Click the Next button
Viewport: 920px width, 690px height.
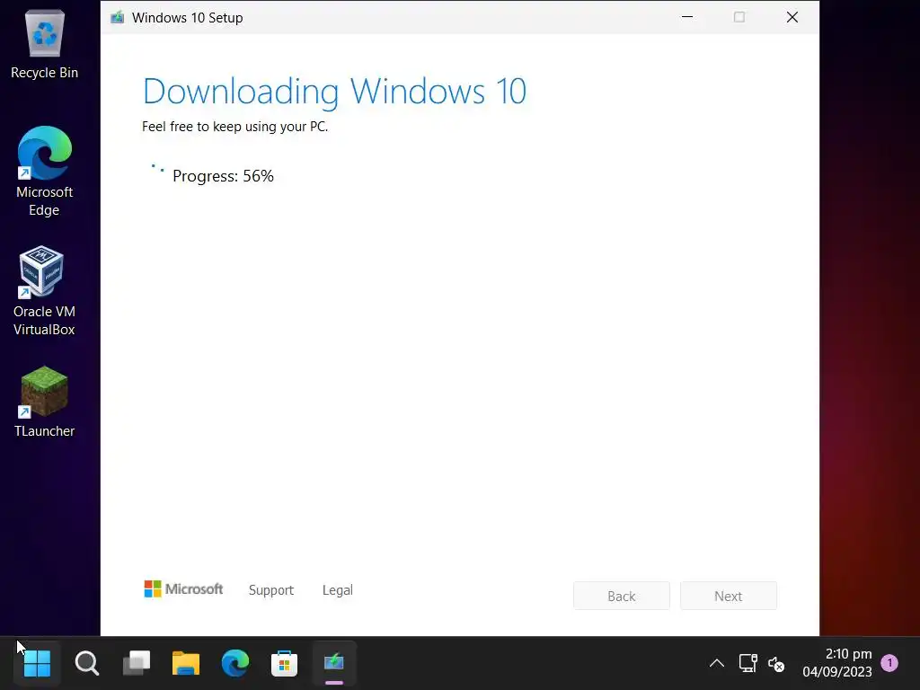pyautogui.click(x=728, y=597)
